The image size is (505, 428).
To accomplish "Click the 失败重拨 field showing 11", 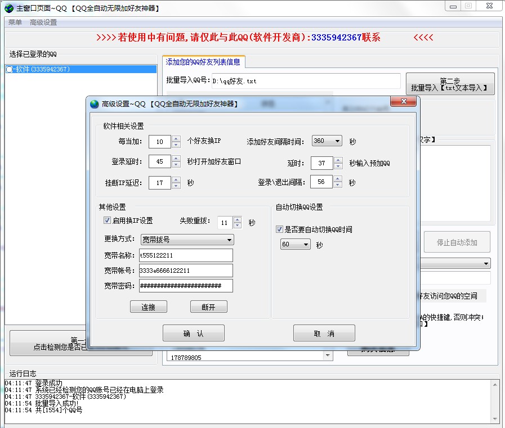I will pyautogui.click(x=225, y=222).
